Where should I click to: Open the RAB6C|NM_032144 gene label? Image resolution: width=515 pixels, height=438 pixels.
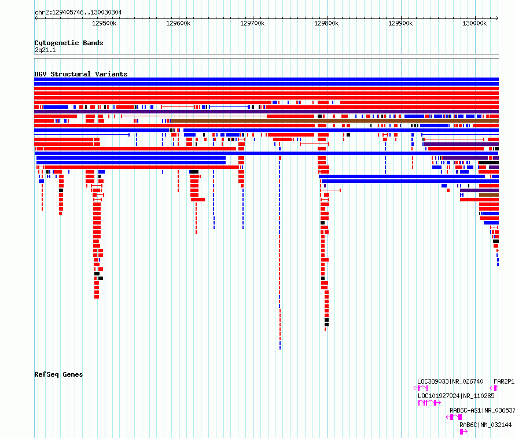pos(485,425)
